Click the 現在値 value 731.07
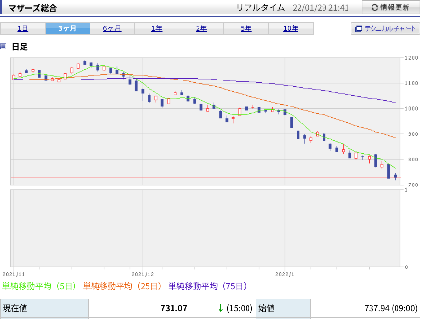Viewport: 422px width, 319px height. [x=174, y=308]
